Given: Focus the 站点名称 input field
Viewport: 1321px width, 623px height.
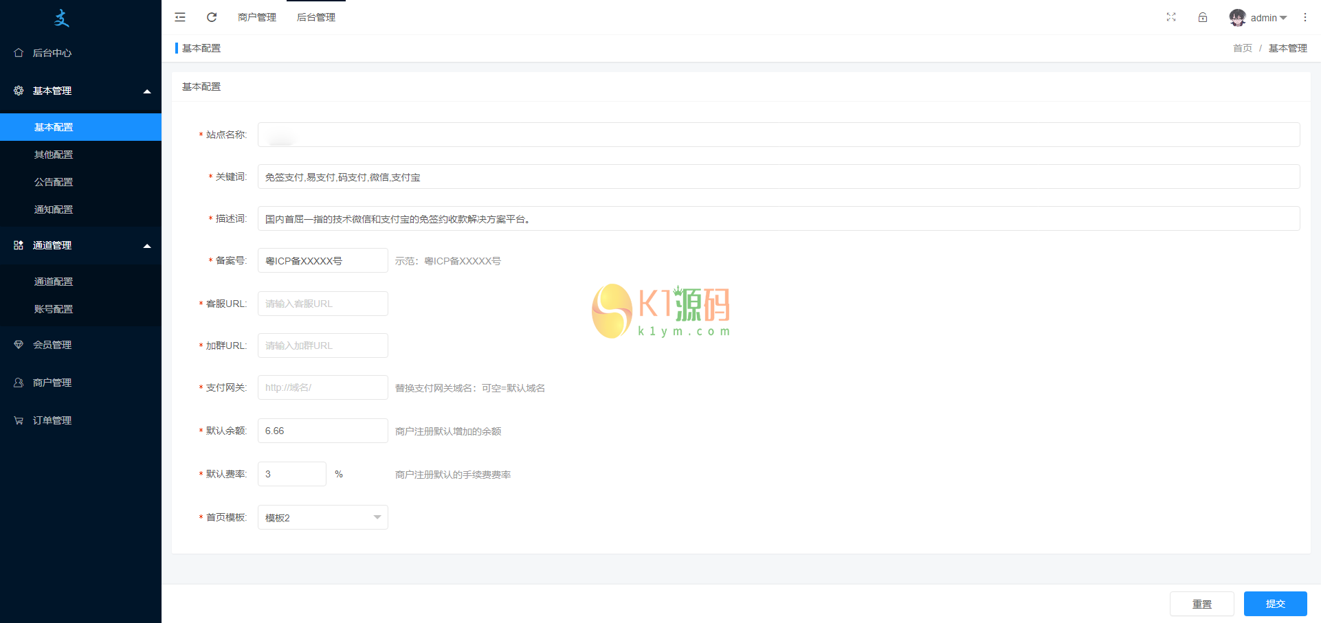Looking at the screenshot, I should (779, 135).
